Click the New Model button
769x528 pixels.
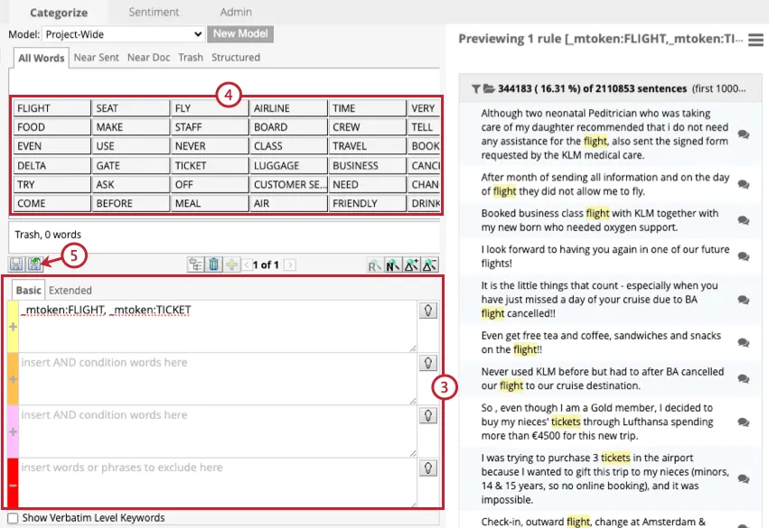pos(239,33)
